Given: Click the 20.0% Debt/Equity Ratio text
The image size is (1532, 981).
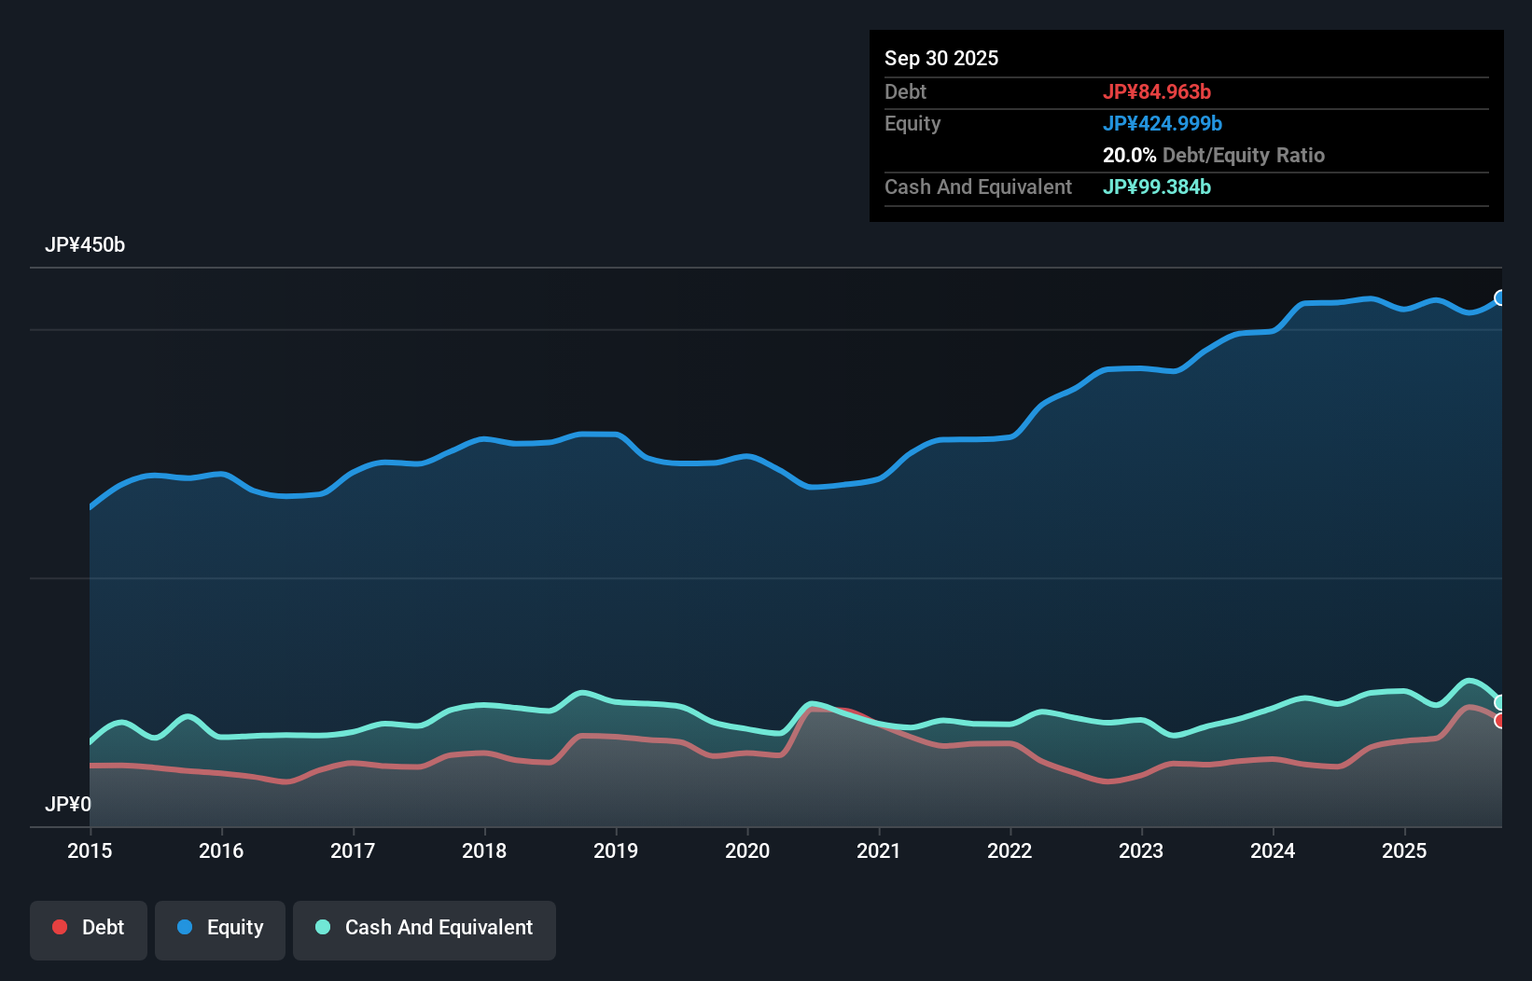Looking at the screenshot, I should [x=1214, y=155].
